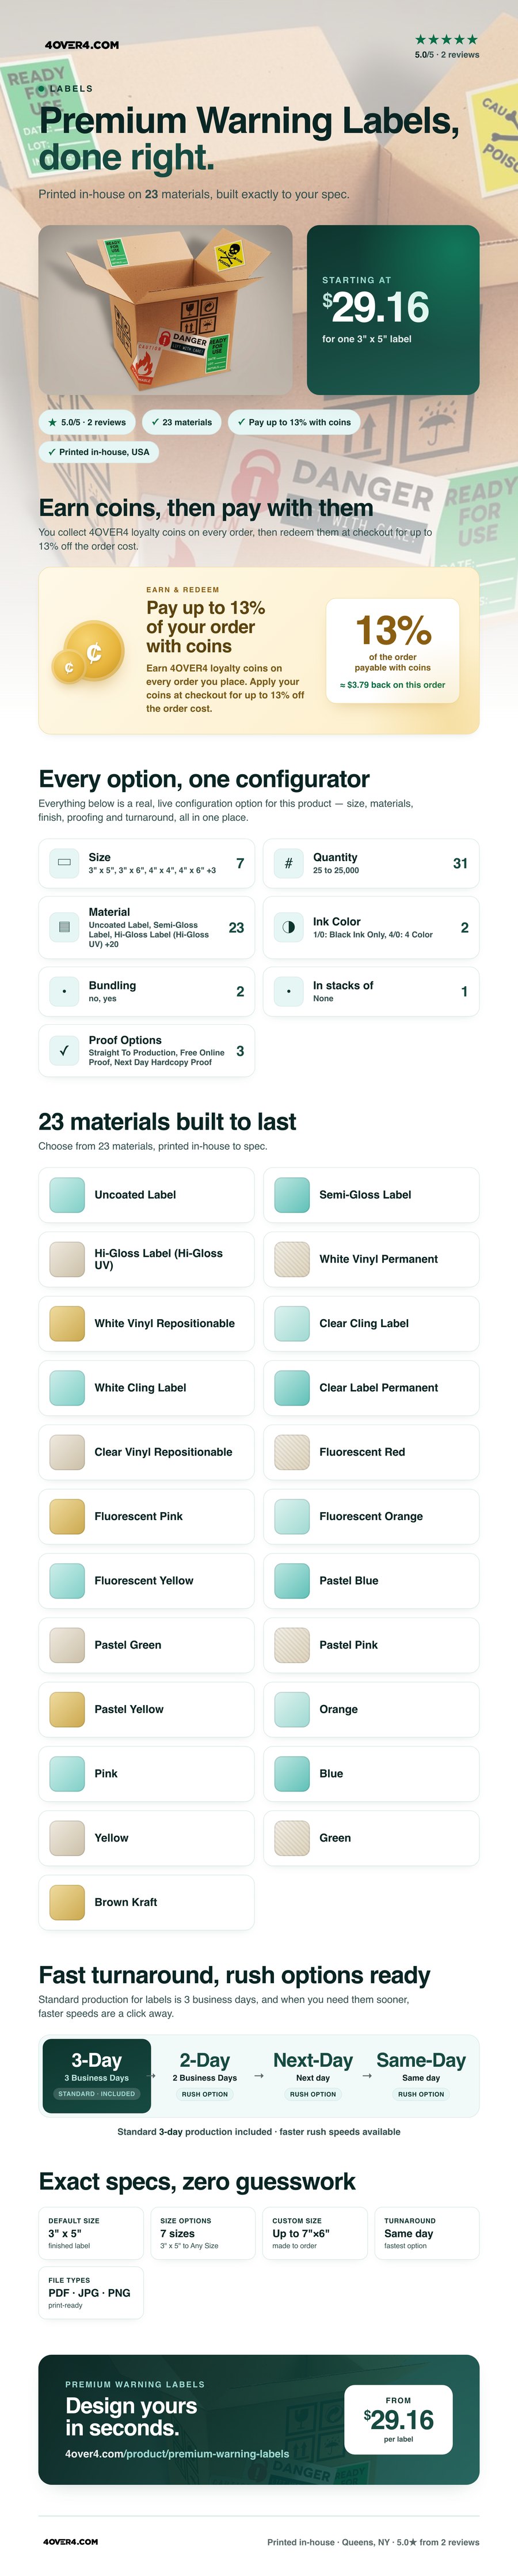This screenshot has width=518, height=2576.
Task: Click the Proof Options checkmark icon
Action: [64, 1050]
